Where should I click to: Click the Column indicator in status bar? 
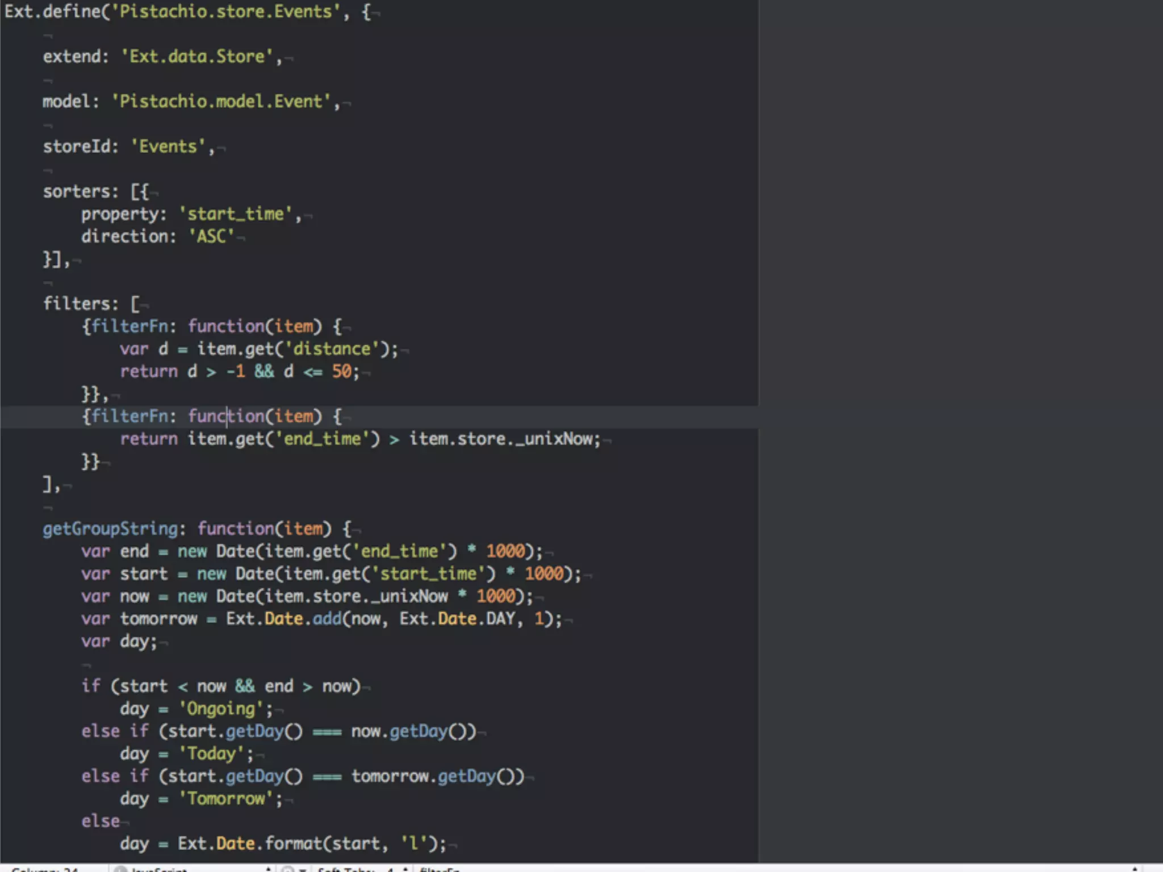click(x=45, y=869)
